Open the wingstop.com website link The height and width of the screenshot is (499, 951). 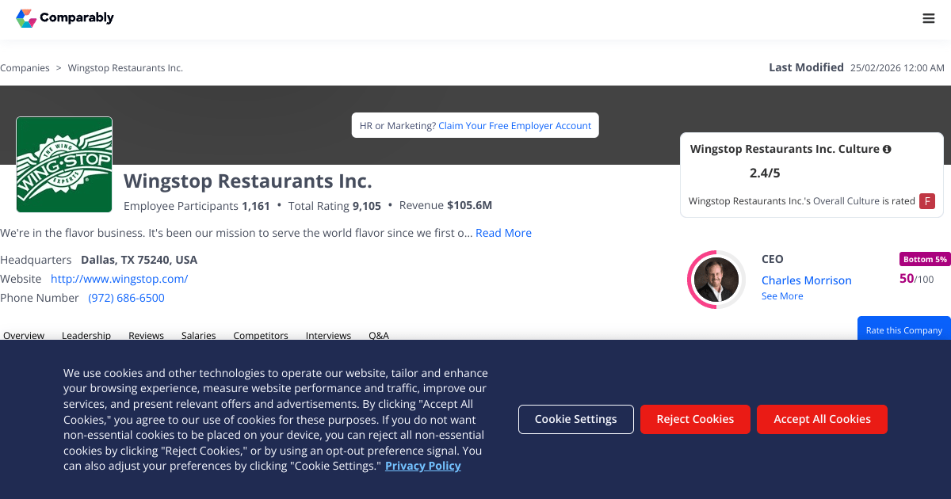point(119,279)
